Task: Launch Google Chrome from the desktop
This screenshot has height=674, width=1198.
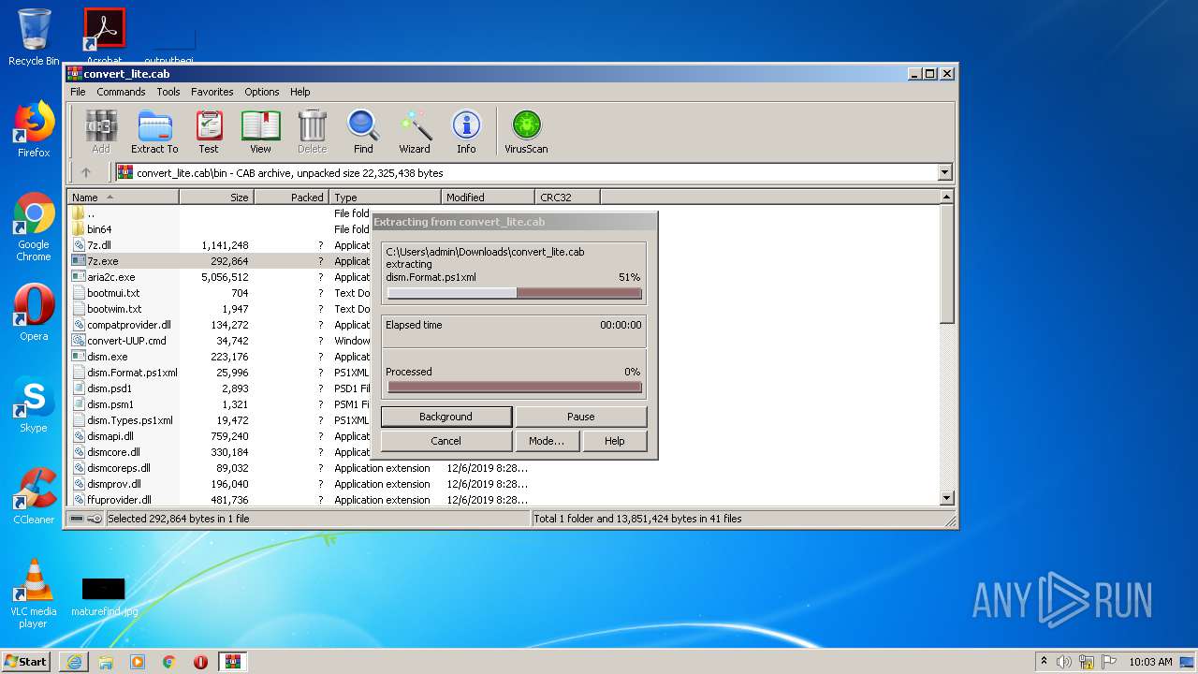Action: (34, 227)
